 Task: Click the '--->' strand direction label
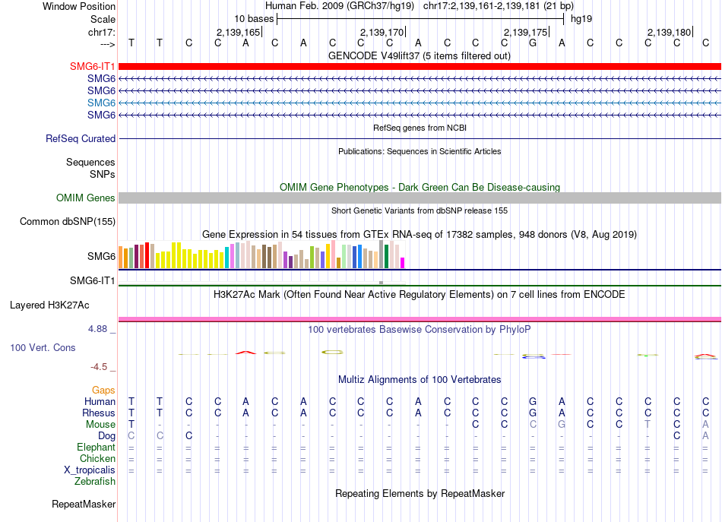click(107, 44)
